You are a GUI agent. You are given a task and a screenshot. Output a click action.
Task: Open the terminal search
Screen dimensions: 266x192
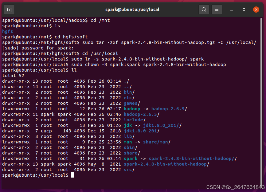(204, 10)
